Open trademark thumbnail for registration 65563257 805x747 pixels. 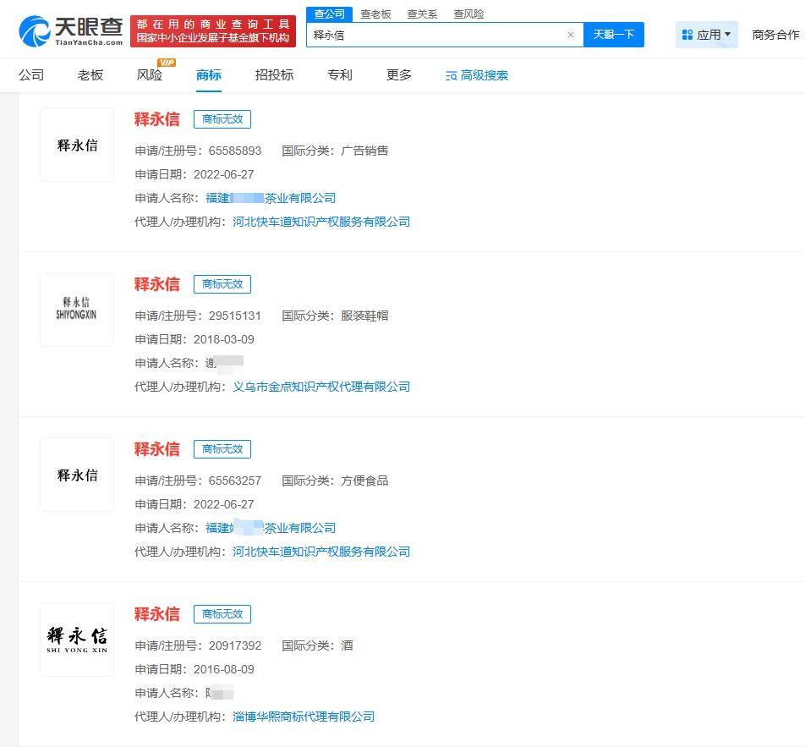pos(77,475)
